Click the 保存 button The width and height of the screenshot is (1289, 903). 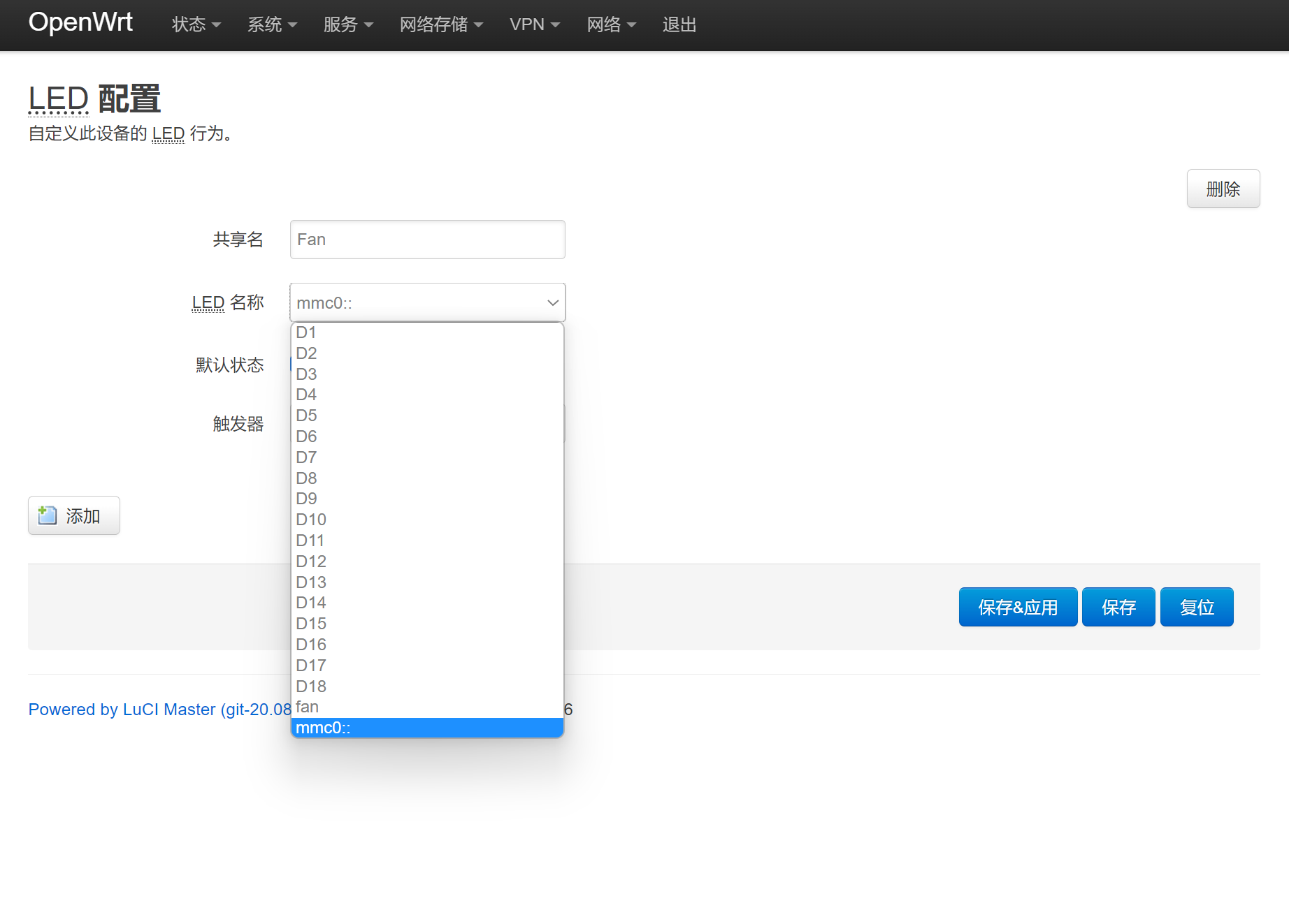[1118, 607]
